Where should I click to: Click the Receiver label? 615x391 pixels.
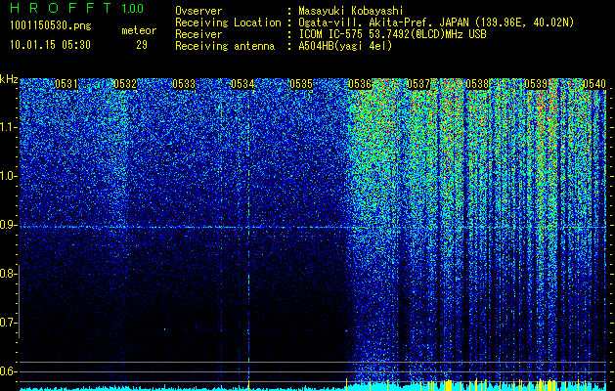pyautogui.click(x=198, y=34)
